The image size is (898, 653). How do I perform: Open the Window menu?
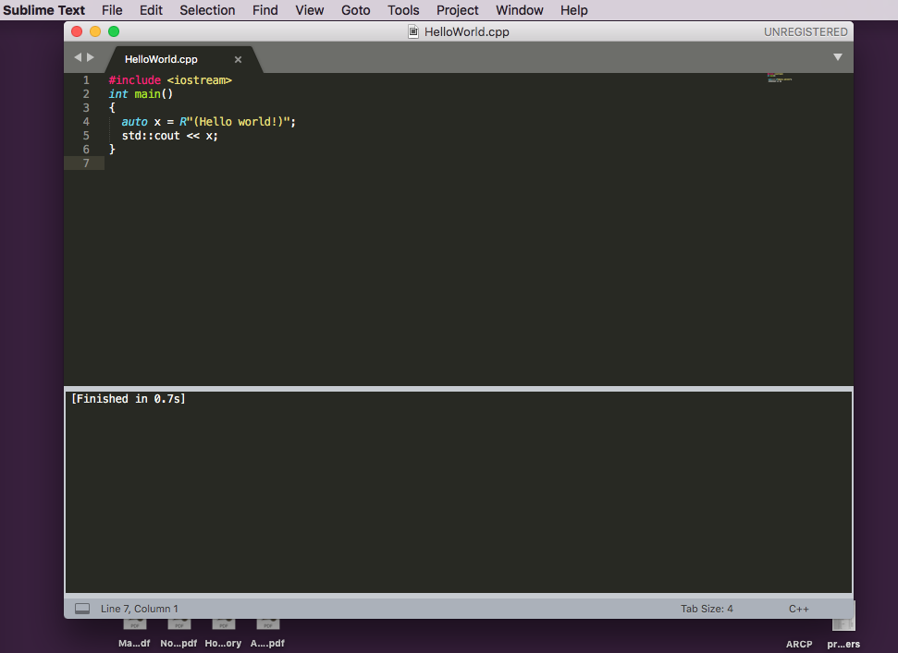[x=520, y=10]
